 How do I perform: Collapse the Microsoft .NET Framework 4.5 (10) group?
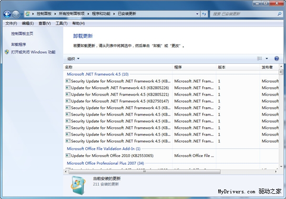coord(98,74)
